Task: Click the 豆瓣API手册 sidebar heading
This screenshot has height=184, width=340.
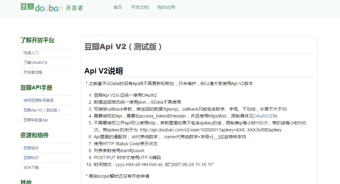Action: [x=36, y=88]
